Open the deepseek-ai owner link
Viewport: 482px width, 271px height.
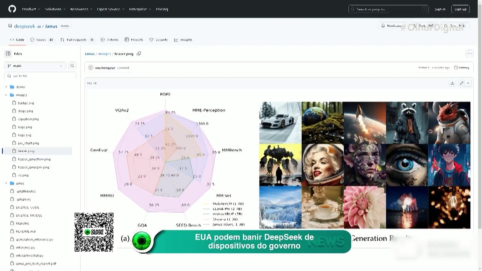27,26
